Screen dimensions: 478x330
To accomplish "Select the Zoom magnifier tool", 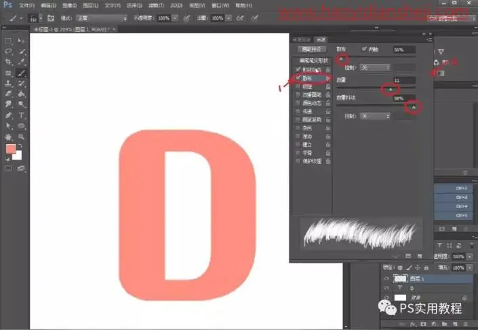I will tap(21, 136).
